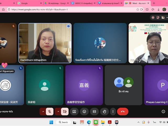Image resolution: width=168 pixels, height=126 pixels.
Task: Click the camera permission icon in address bar
Action: point(142,9)
